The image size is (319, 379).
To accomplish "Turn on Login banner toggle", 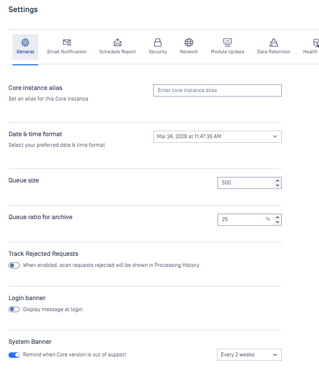I will point(14,310).
